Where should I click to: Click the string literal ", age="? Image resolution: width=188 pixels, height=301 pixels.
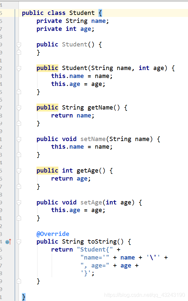click(x=95, y=265)
